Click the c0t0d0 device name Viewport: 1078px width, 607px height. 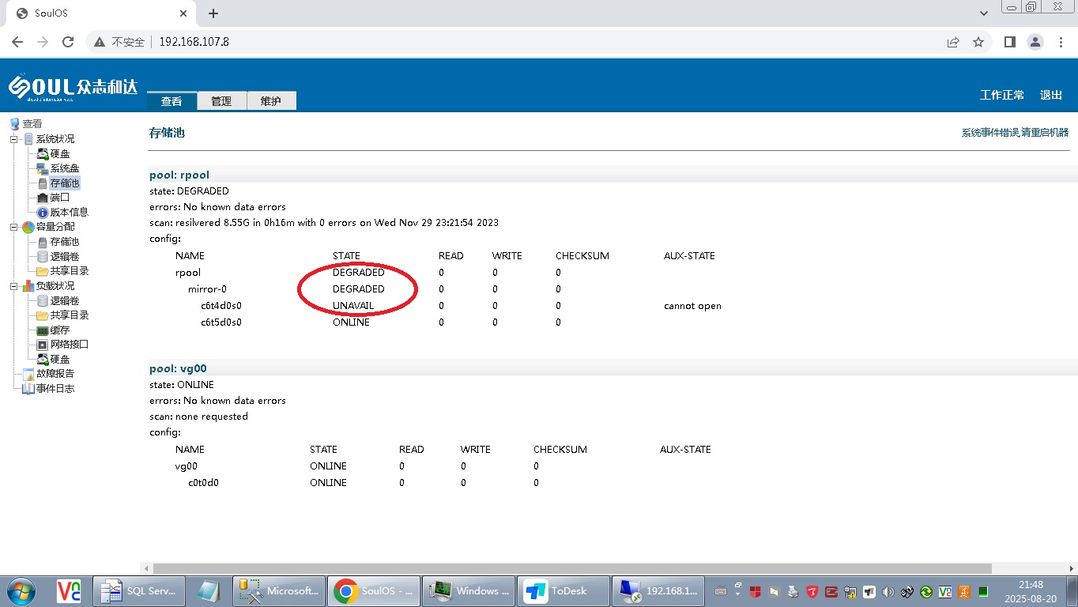click(x=203, y=483)
